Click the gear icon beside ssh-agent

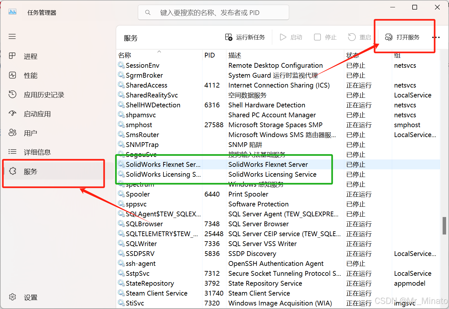121,263
